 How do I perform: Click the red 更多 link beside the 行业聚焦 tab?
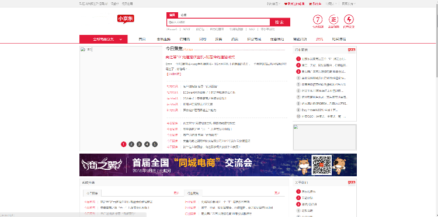[277, 193]
